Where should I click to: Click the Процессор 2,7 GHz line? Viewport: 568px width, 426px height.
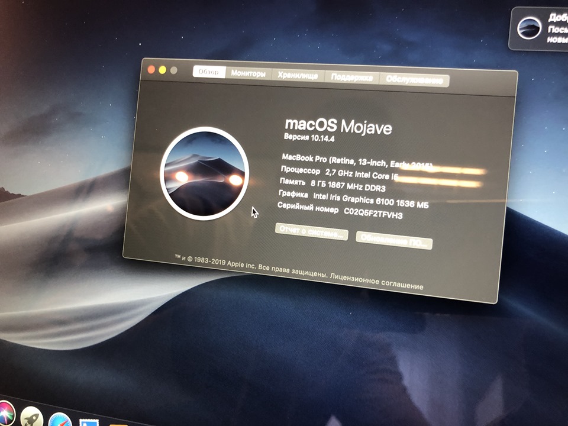click(x=340, y=173)
